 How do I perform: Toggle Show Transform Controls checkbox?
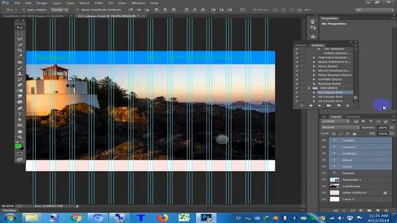(77, 10)
